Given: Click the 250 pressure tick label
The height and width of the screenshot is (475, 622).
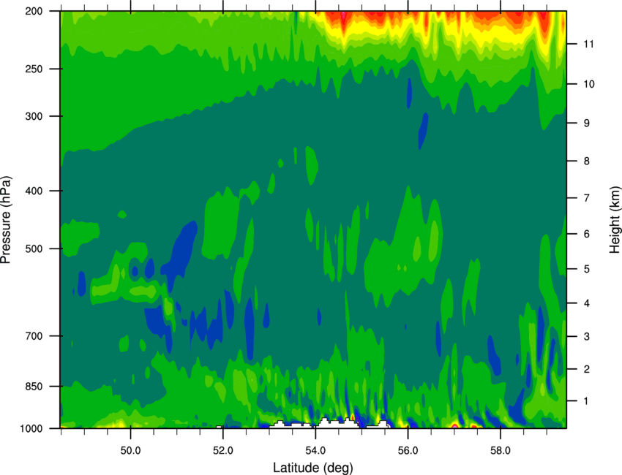Looking at the screenshot, I should click(34, 69).
